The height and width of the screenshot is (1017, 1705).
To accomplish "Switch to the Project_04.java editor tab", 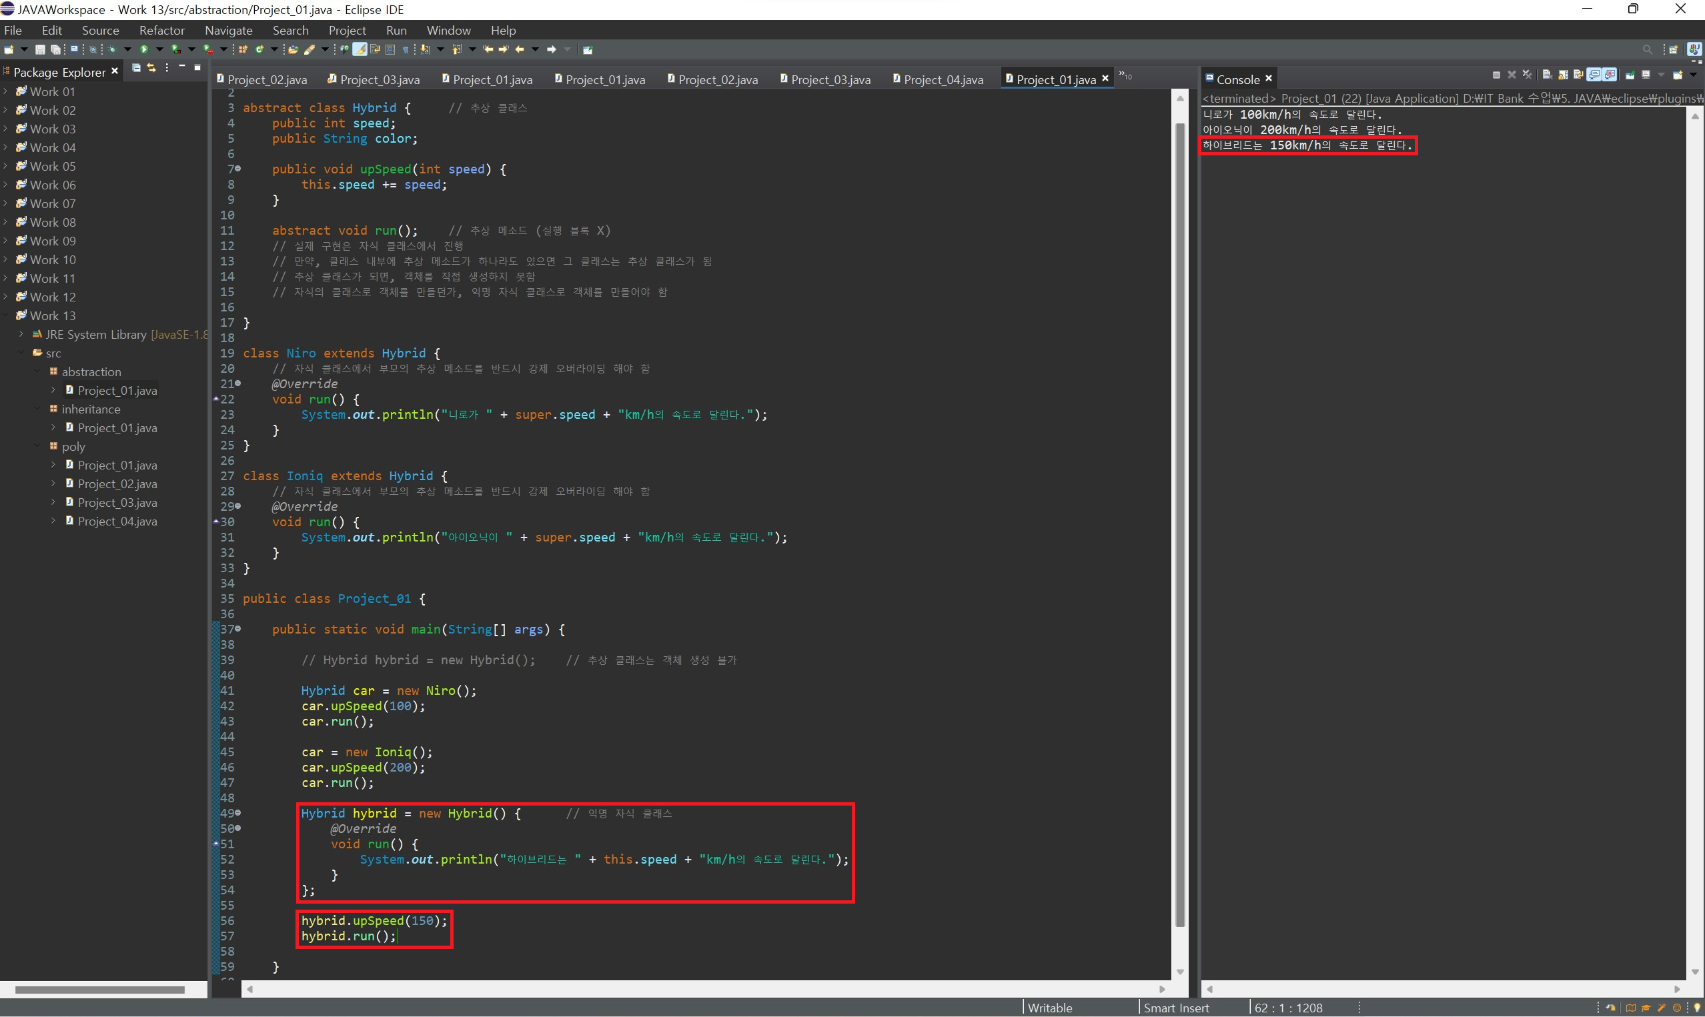I will click(x=943, y=79).
